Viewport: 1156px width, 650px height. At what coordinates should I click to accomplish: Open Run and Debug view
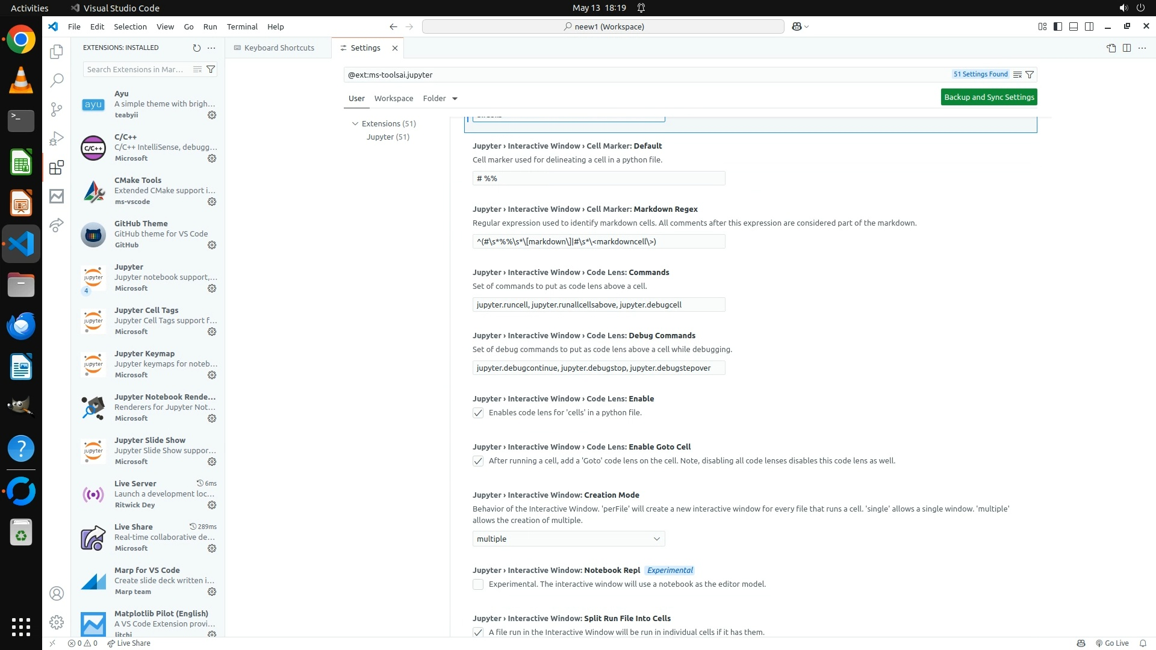point(57,138)
